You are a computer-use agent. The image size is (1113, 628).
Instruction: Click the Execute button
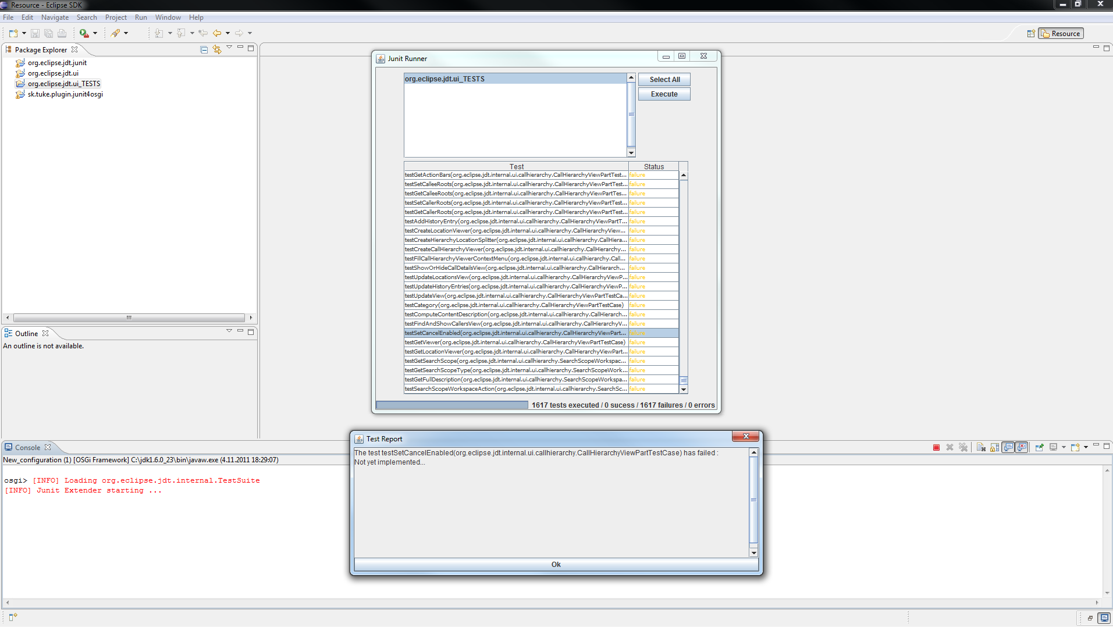pos(664,94)
